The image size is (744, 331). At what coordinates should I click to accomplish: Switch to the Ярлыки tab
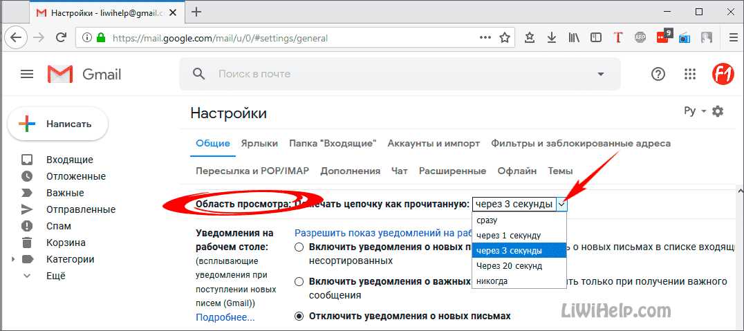click(259, 143)
